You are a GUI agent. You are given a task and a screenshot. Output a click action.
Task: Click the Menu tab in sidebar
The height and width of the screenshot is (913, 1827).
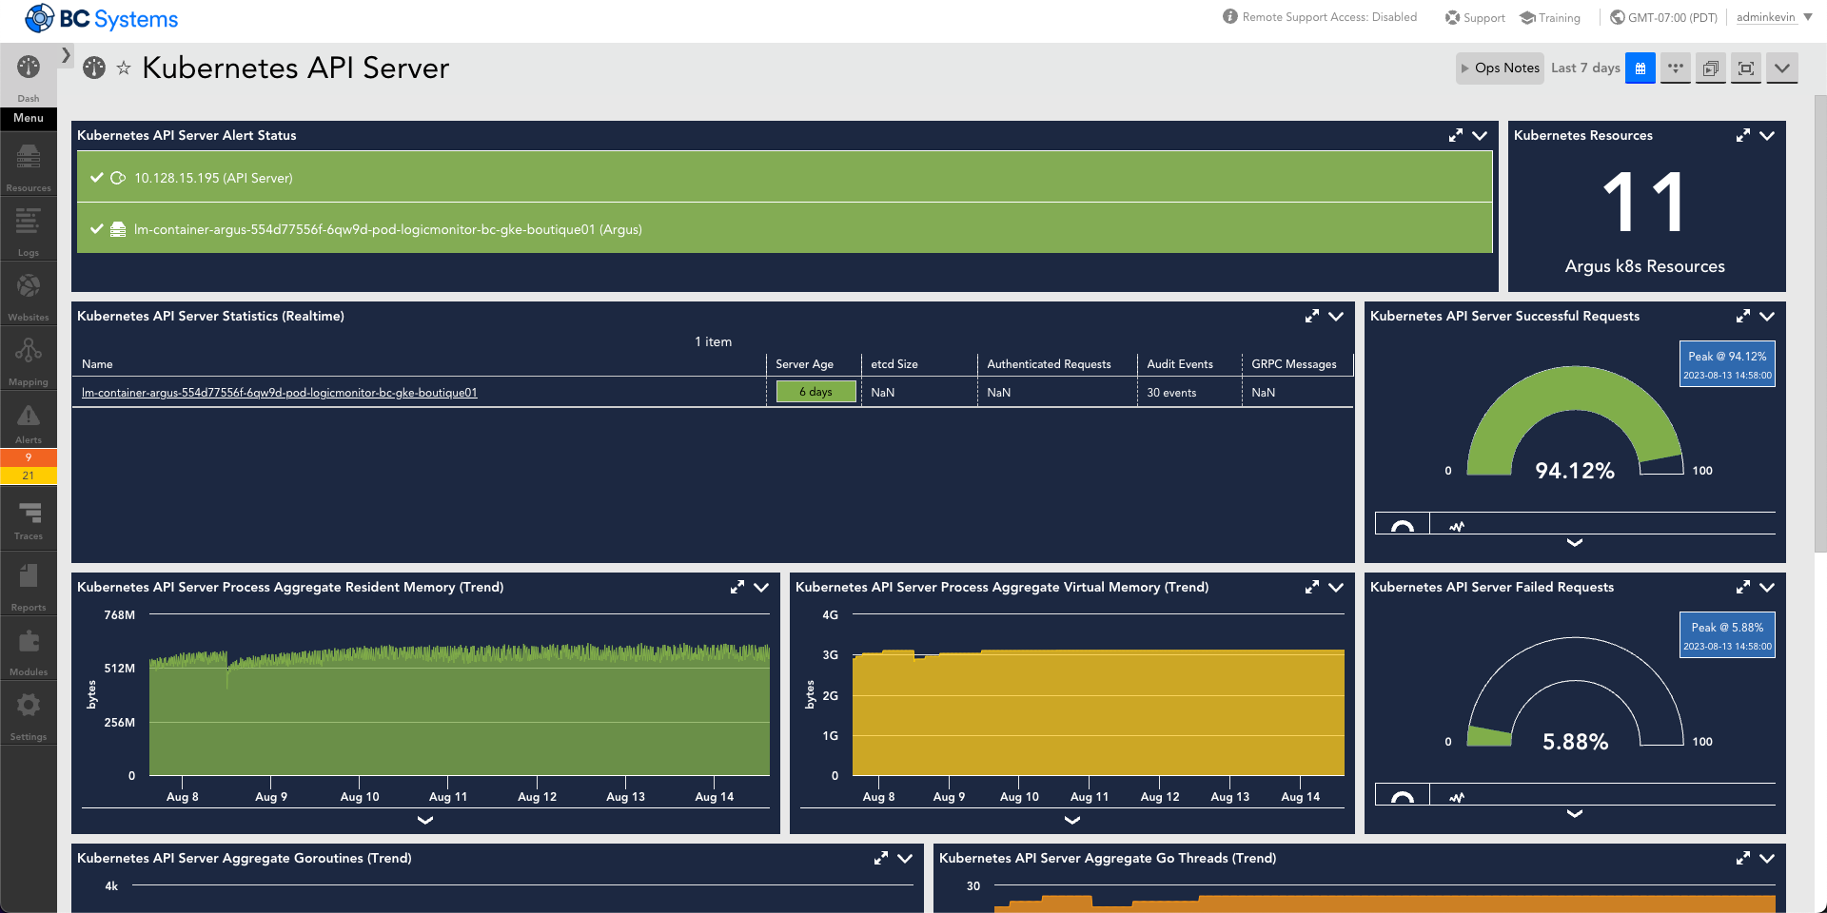tap(29, 118)
